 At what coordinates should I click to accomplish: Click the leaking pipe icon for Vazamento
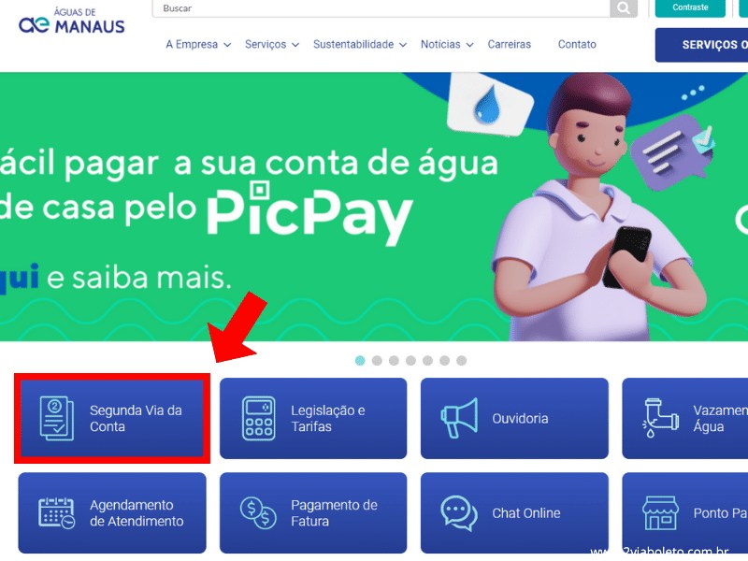click(660, 418)
